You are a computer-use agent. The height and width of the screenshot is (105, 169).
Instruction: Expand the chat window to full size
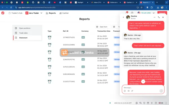click(159, 17)
